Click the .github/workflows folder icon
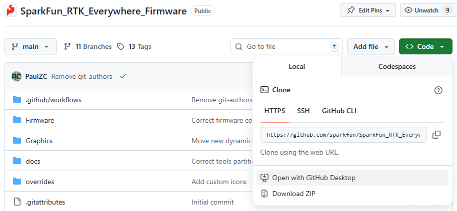The height and width of the screenshot is (211, 457). 17,100
